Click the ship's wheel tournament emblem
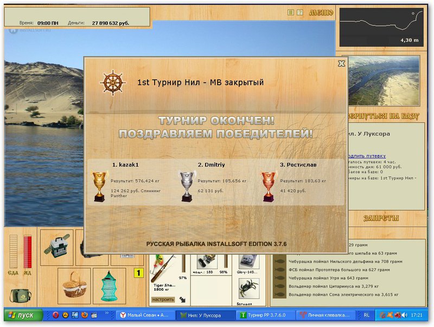Image resolution: width=434 pixels, height=327 pixels. (113, 82)
